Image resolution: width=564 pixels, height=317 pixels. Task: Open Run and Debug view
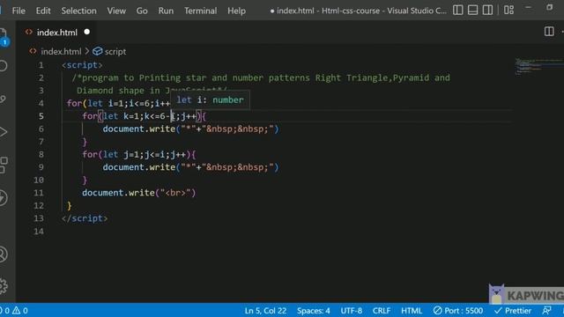click(x=4, y=132)
